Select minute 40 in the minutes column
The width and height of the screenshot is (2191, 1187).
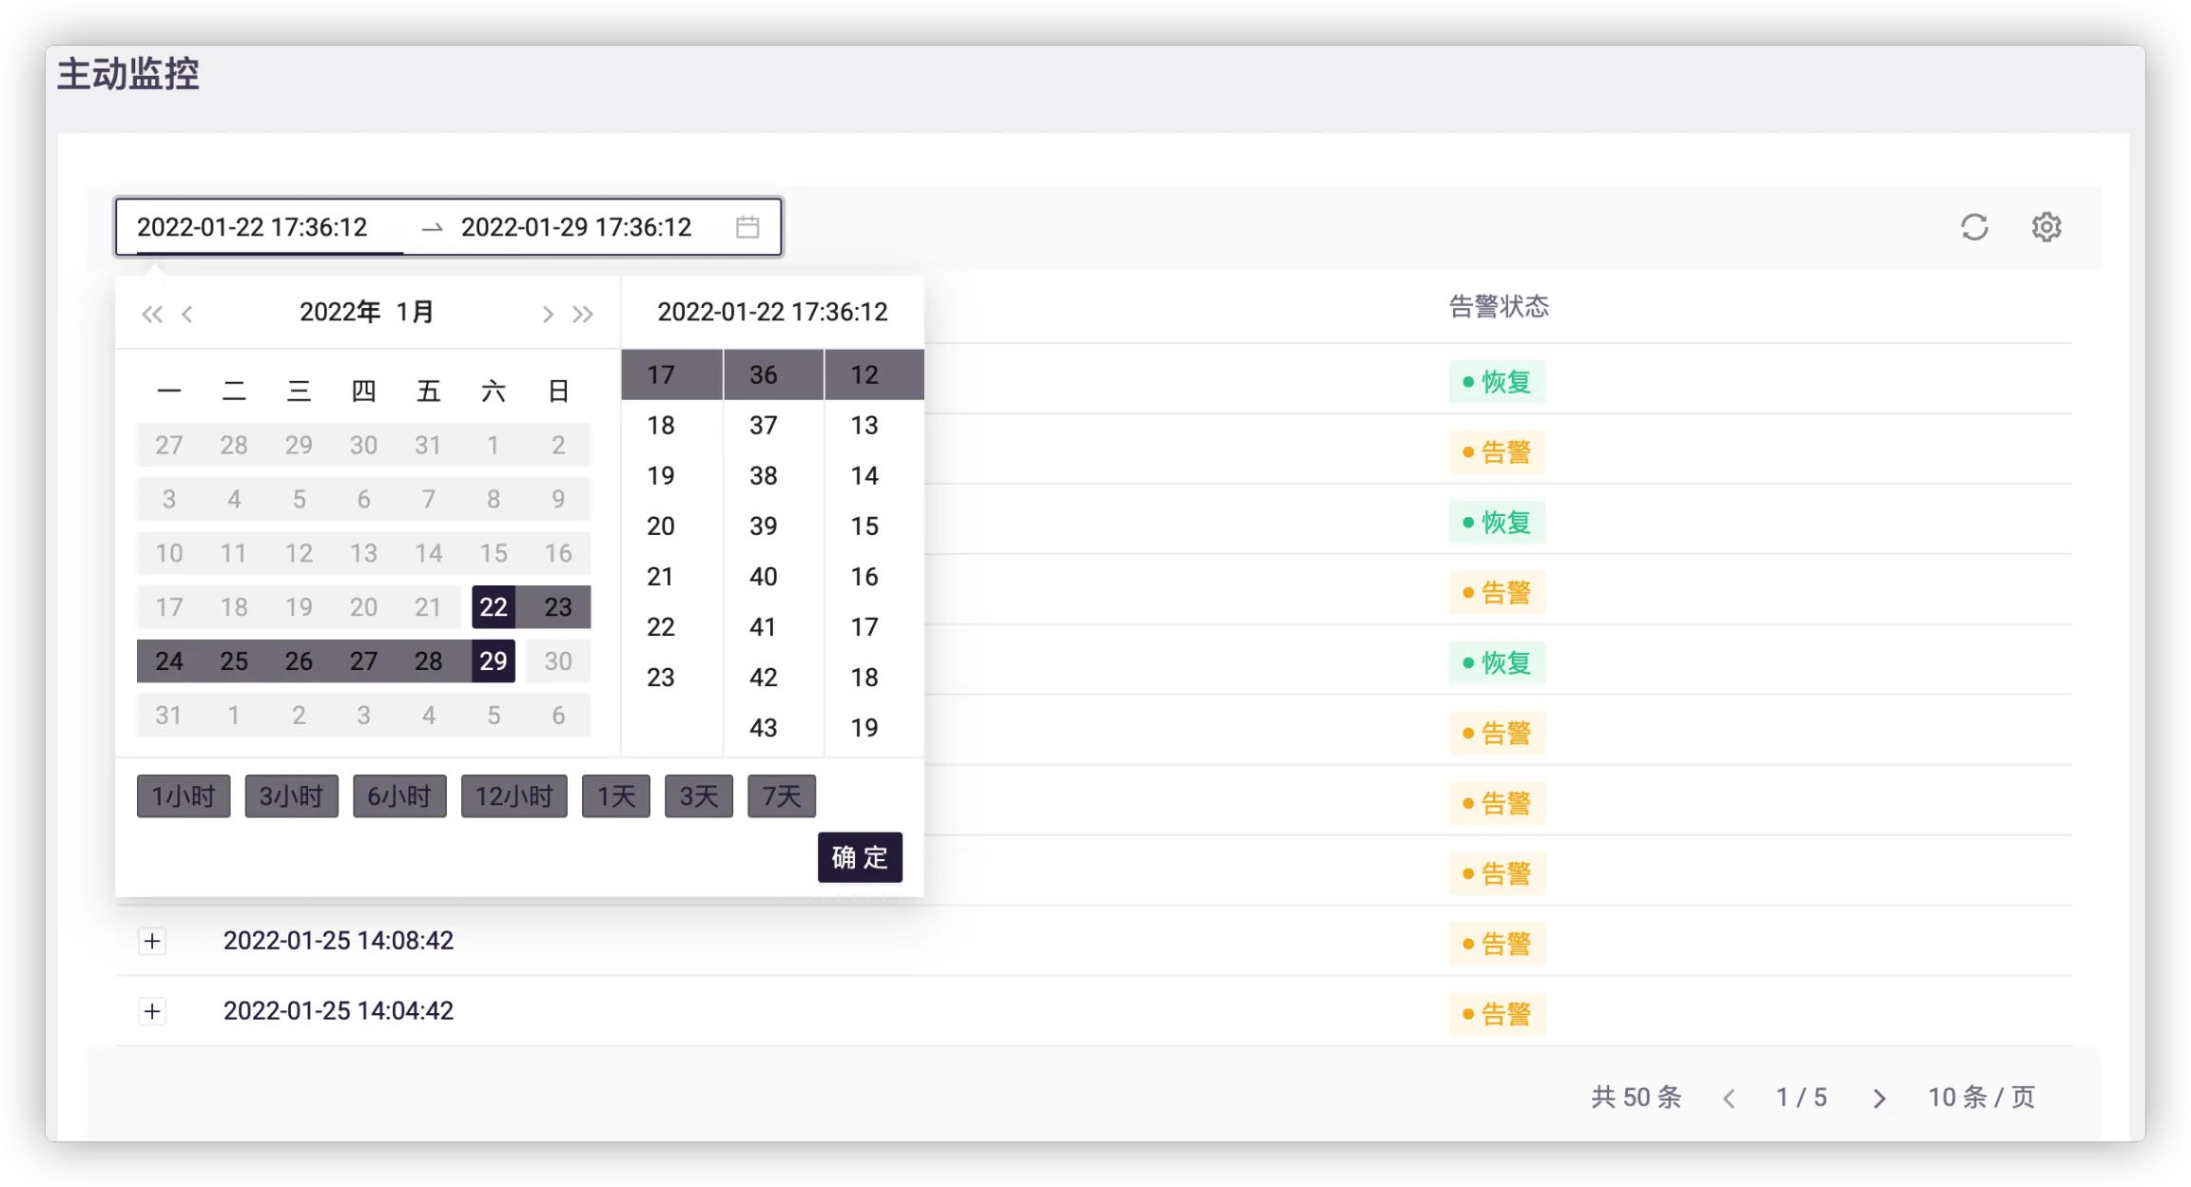click(763, 577)
